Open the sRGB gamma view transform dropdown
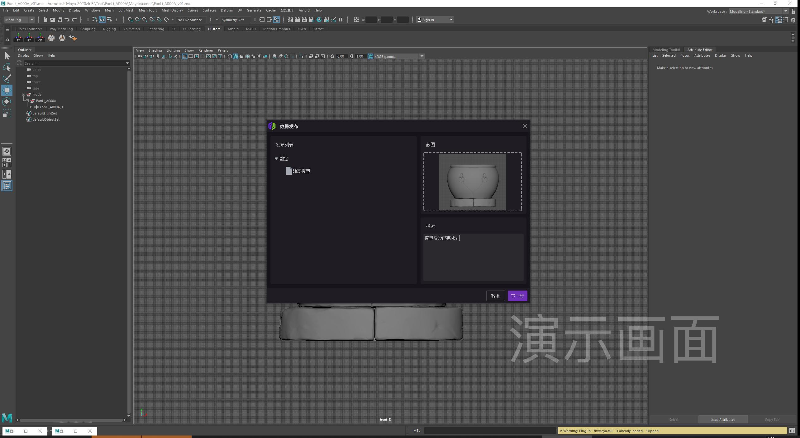 click(399, 56)
